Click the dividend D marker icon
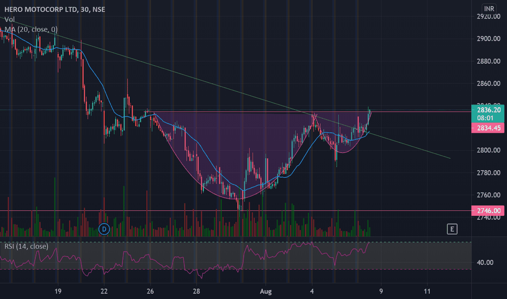The image size is (507, 299). point(104,229)
